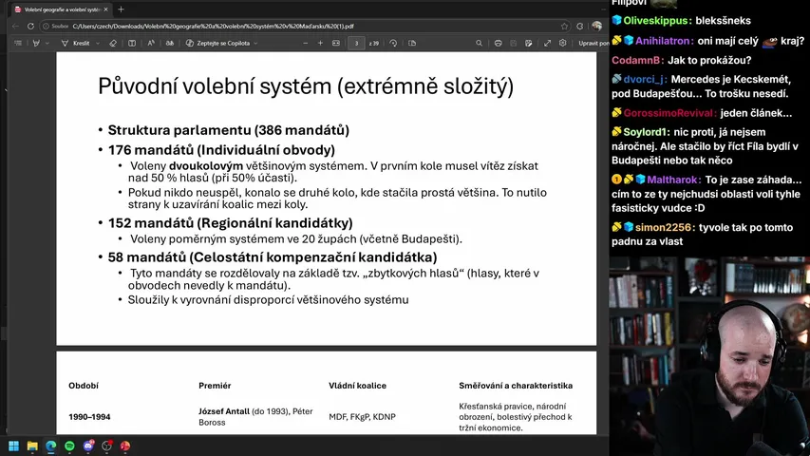Click the page number field showing 3
The width and height of the screenshot is (810, 456).
(356, 44)
